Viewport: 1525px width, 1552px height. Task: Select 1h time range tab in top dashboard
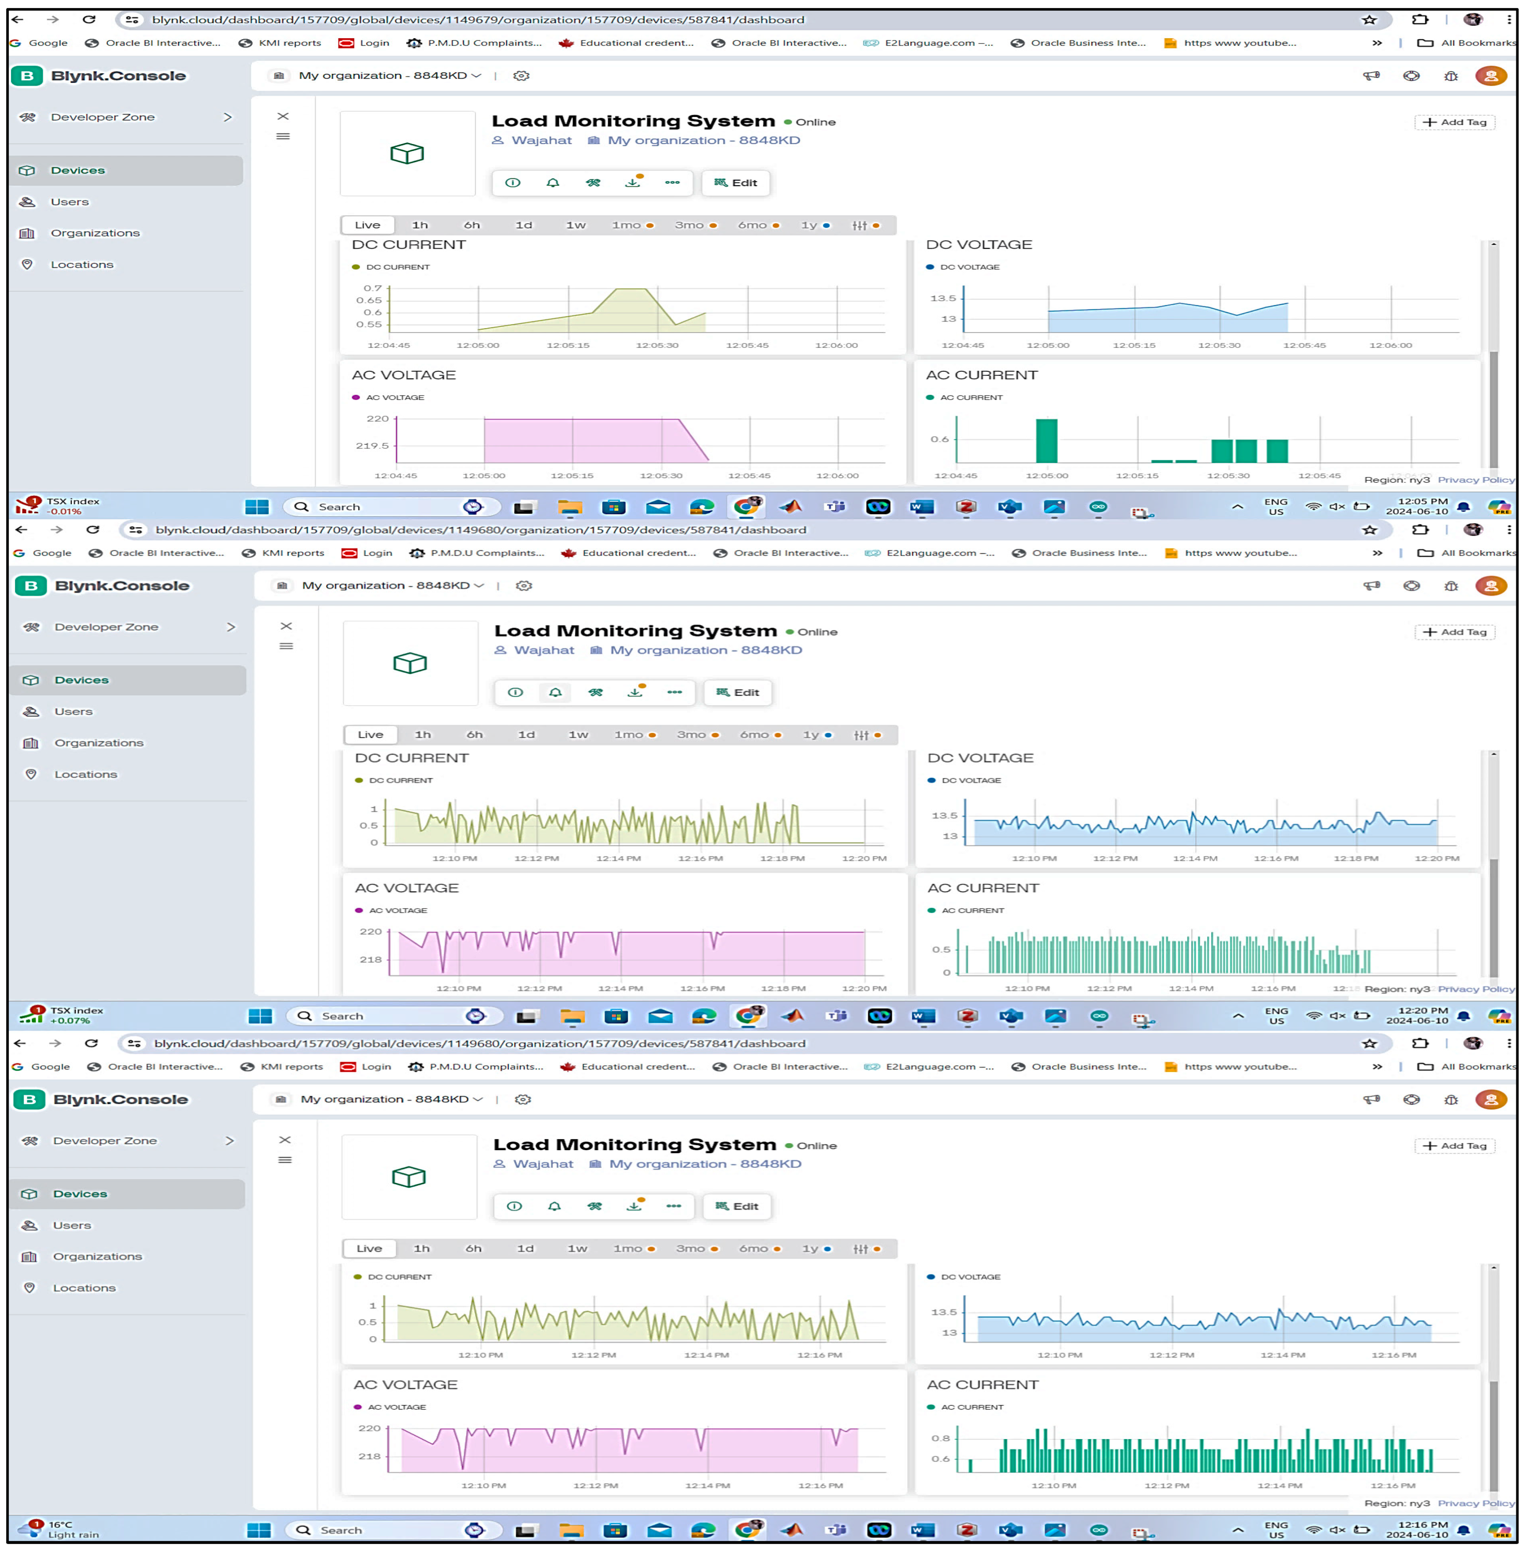[x=420, y=225]
